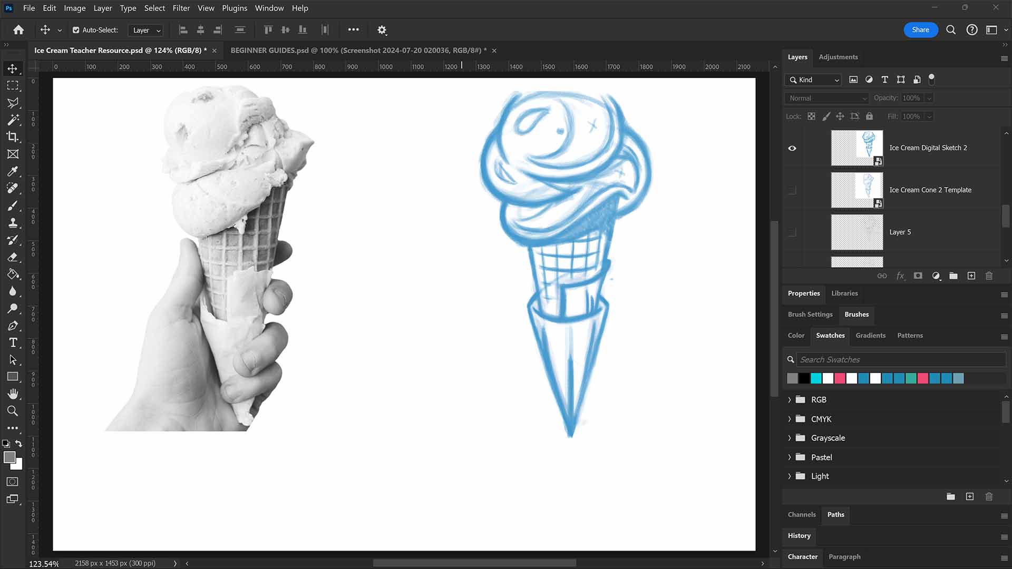This screenshot has width=1012, height=569.
Task: Expand the Grayscale swatch folder
Action: click(x=790, y=438)
